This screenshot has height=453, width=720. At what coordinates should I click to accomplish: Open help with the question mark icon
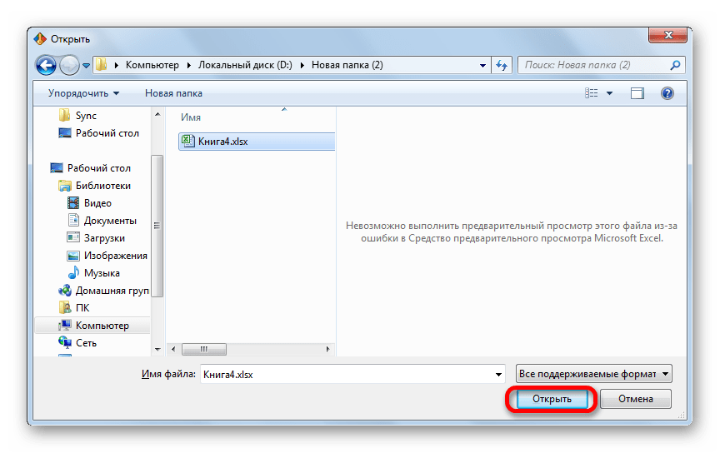click(667, 93)
